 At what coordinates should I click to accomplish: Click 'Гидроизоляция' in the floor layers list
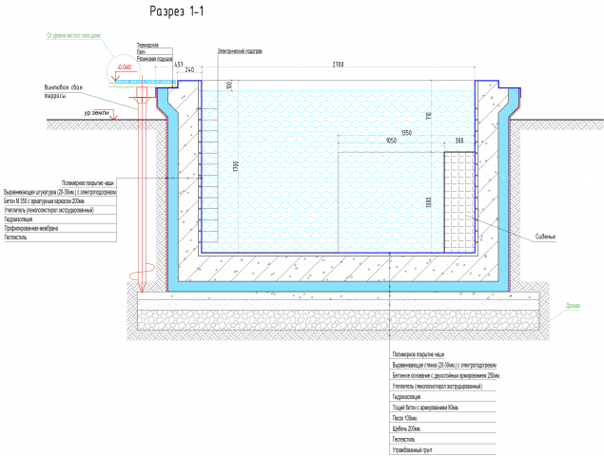[x=406, y=397]
